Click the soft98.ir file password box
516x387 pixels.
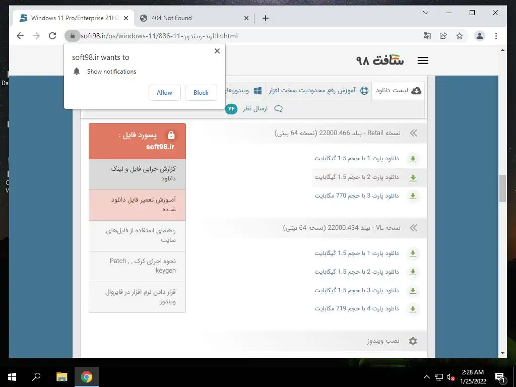click(137, 141)
